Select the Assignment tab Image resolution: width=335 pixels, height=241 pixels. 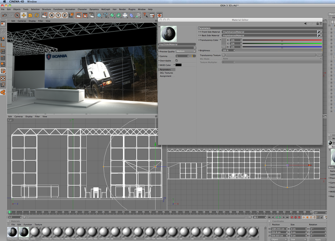166,76
